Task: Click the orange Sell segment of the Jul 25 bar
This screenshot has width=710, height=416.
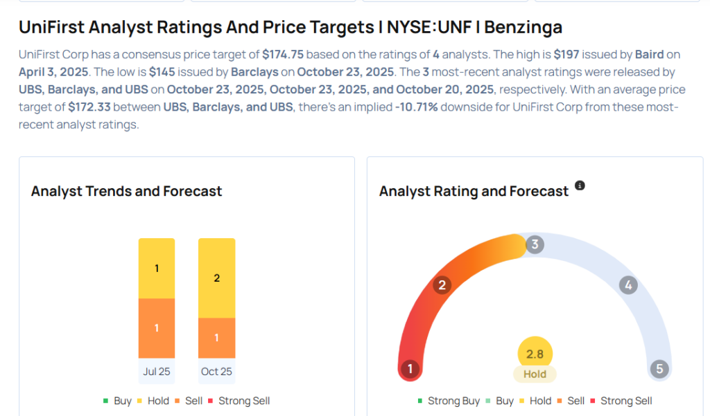Action: click(x=157, y=328)
